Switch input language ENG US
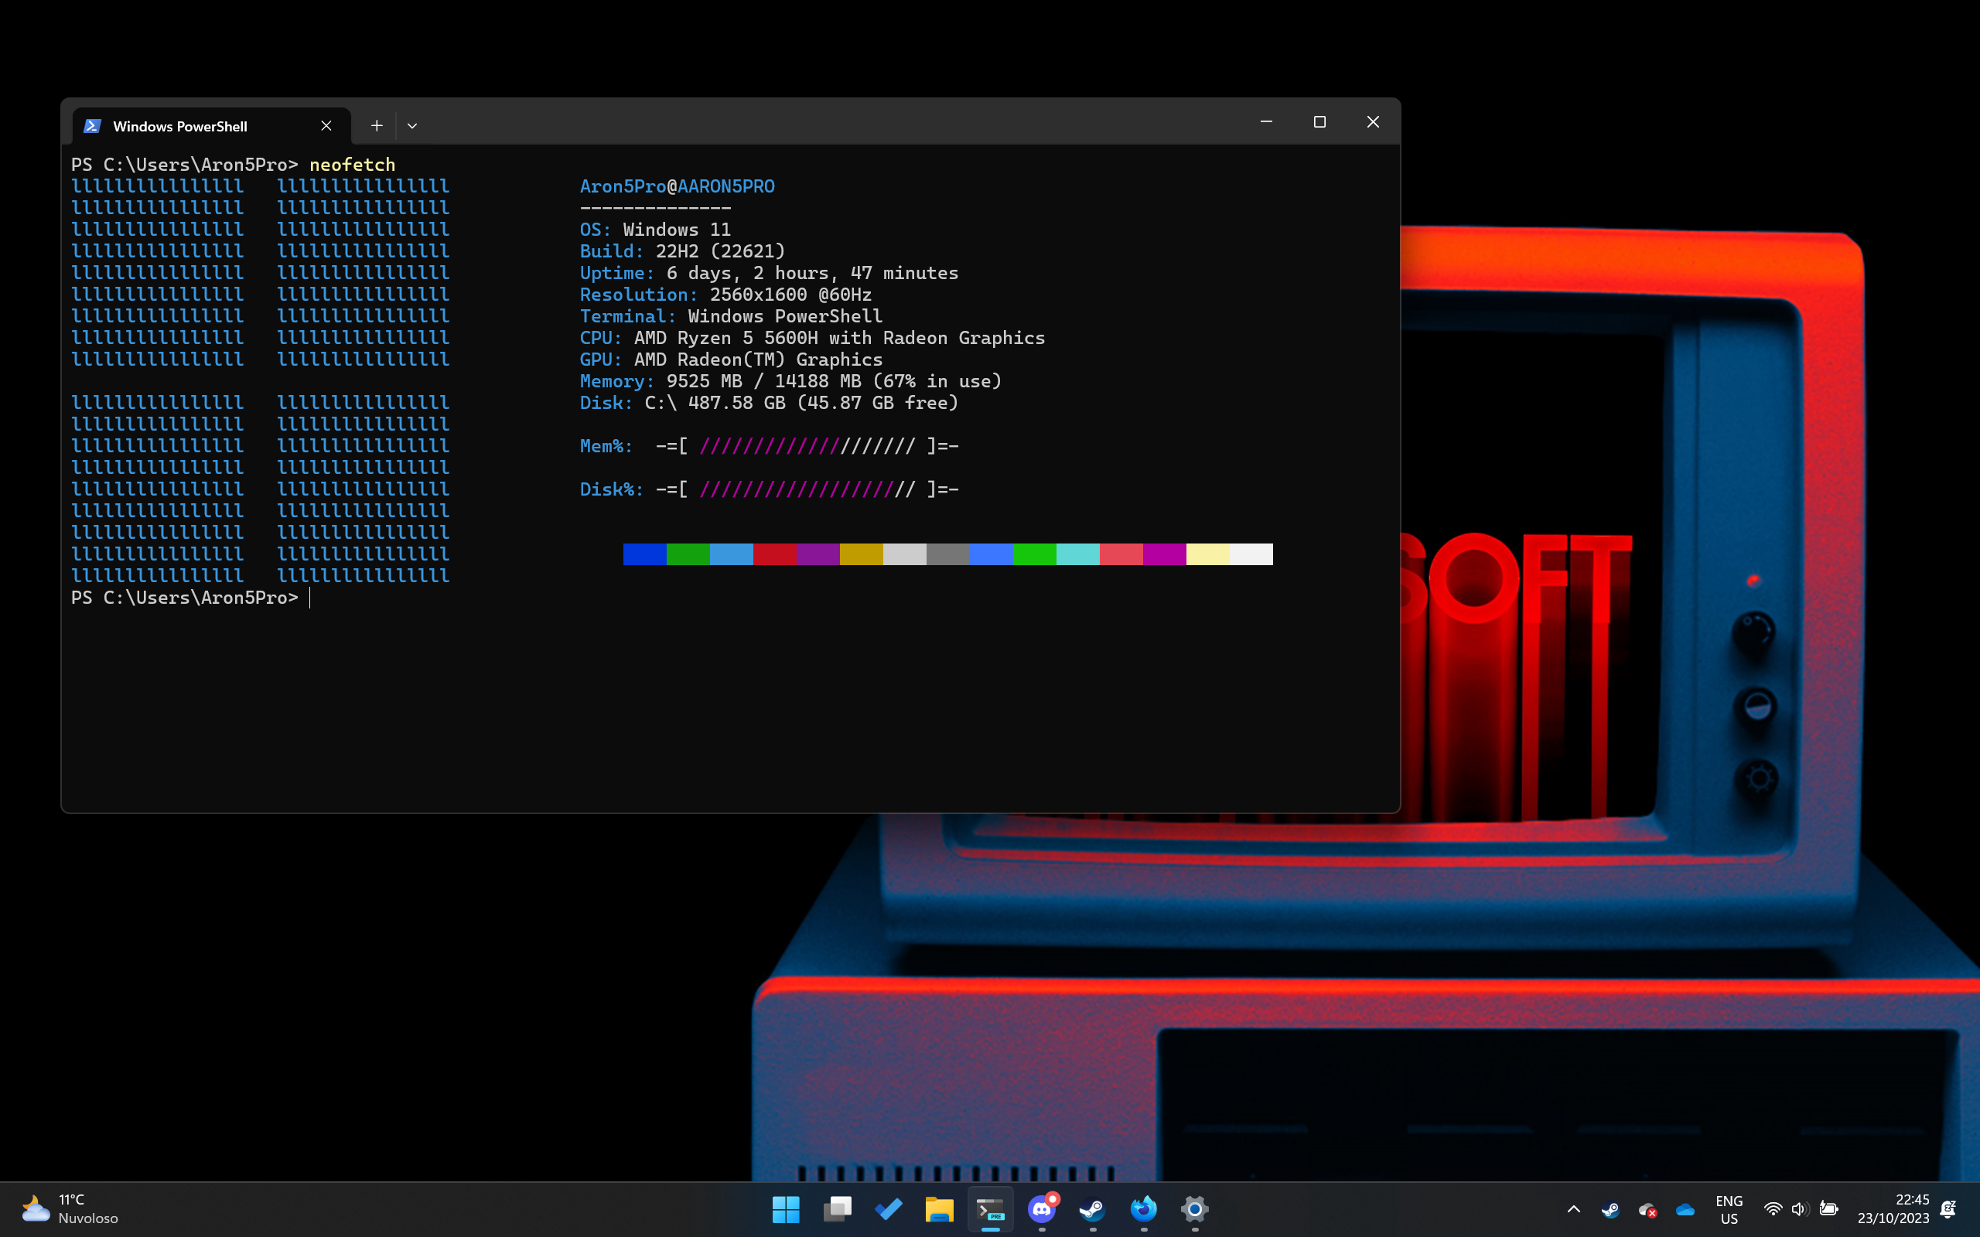This screenshot has height=1237, width=1980. coord(1729,1209)
